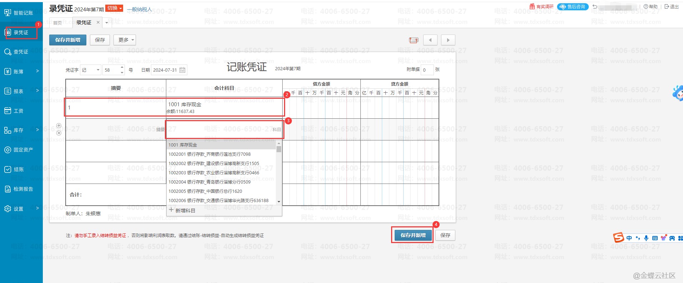Switch to the 首页 tab
Image resolution: width=683 pixels, height=283 pixels.
(x=57, y=23)
